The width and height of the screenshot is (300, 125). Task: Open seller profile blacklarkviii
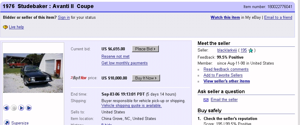click(x=227, y=50)
